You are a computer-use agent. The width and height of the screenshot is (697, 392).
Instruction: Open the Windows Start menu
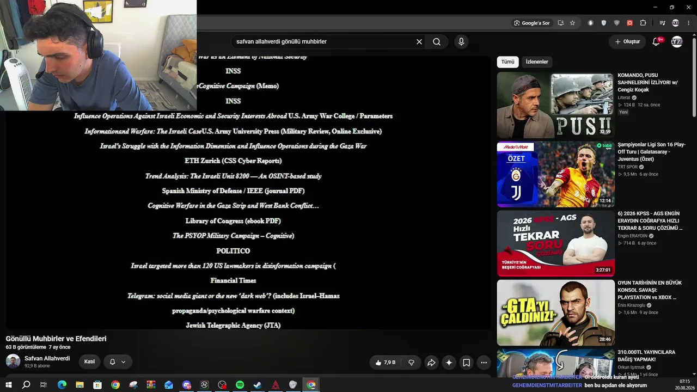coord(8,385)
